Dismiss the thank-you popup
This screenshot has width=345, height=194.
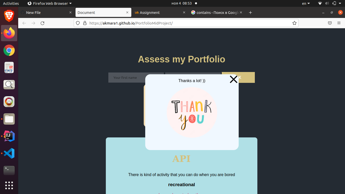point(233,79)
